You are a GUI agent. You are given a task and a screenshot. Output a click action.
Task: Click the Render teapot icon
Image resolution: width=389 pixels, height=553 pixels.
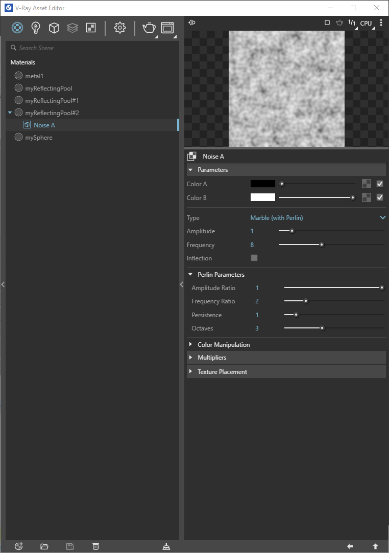pyautogui.click(x=149, y=28)
